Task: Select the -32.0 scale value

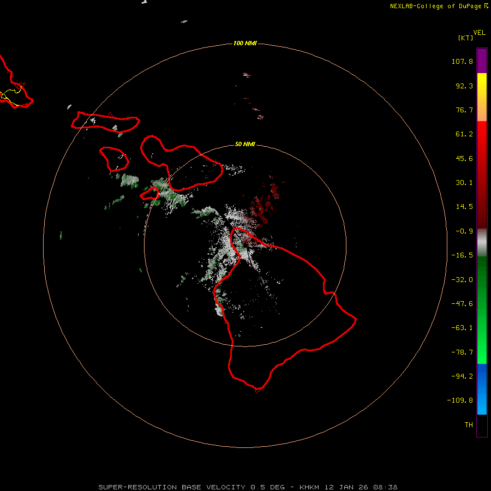Action: (462, 280)
